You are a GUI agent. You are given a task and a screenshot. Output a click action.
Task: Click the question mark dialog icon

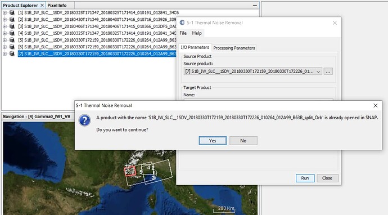[x=84, y=120]
